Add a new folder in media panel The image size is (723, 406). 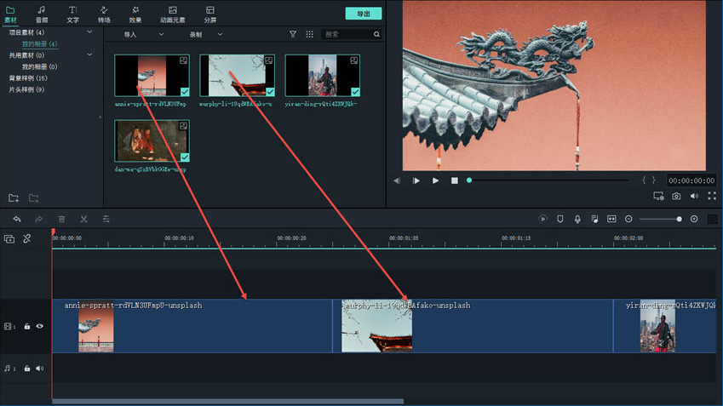(x=14, y=198)
